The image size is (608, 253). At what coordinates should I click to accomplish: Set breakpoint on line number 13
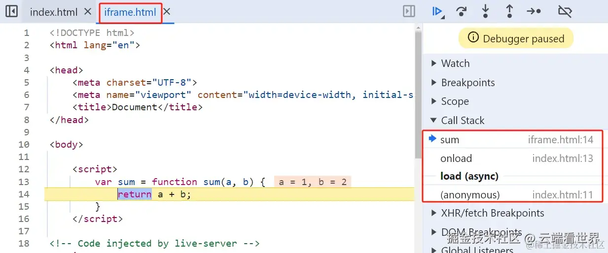(x=24, y=182)
